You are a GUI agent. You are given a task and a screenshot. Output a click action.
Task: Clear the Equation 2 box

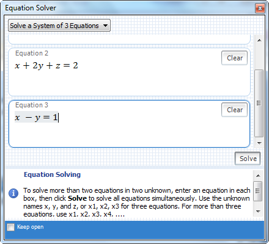coord(234,58)
